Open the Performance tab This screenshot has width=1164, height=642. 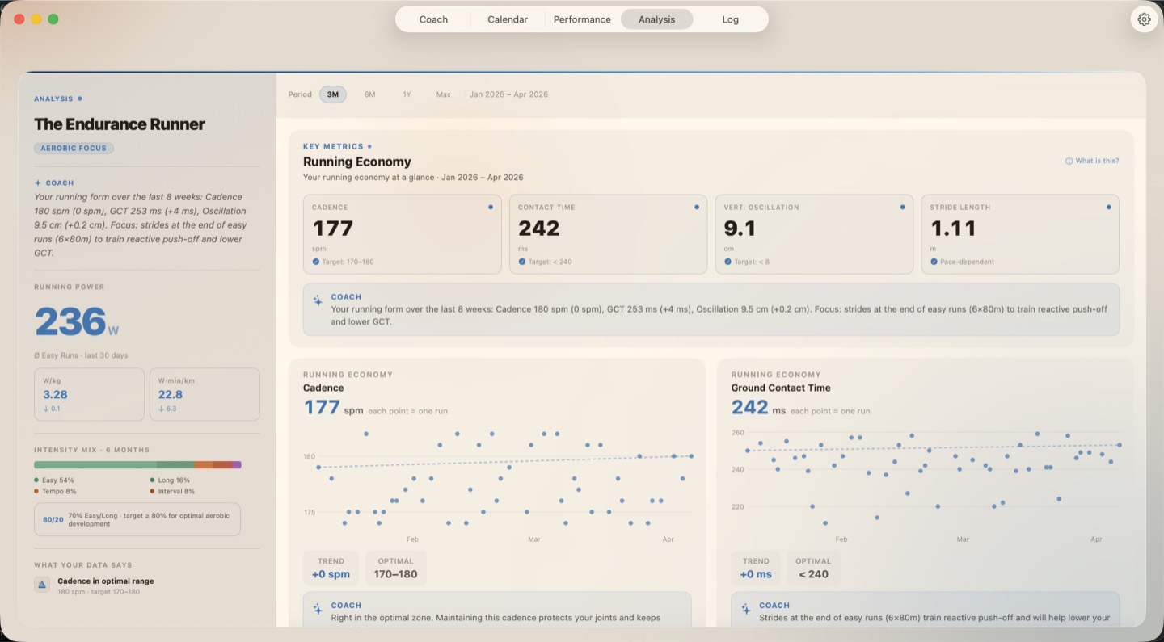(582, 19)
